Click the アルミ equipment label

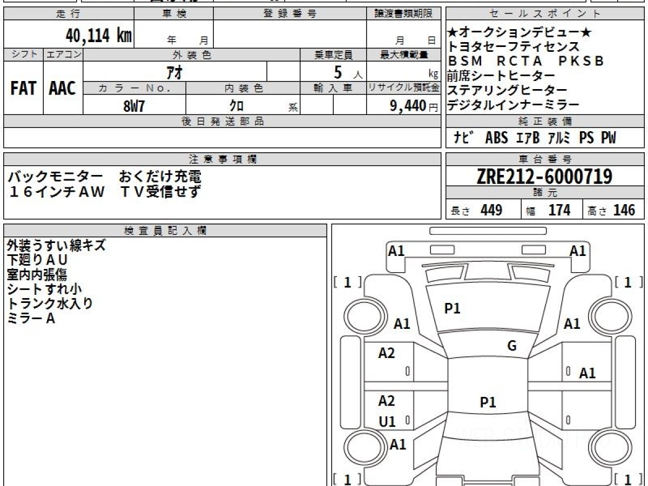click(x=559, y=138)
